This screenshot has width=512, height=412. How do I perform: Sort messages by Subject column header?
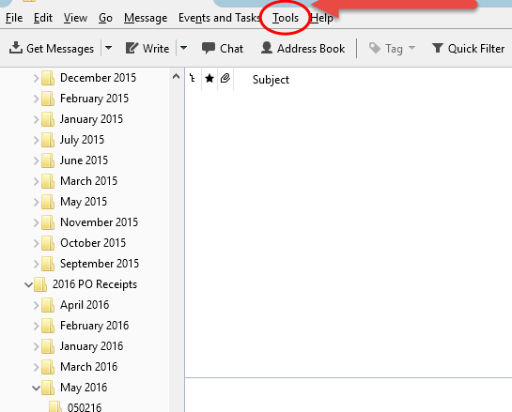coord(271,79)
